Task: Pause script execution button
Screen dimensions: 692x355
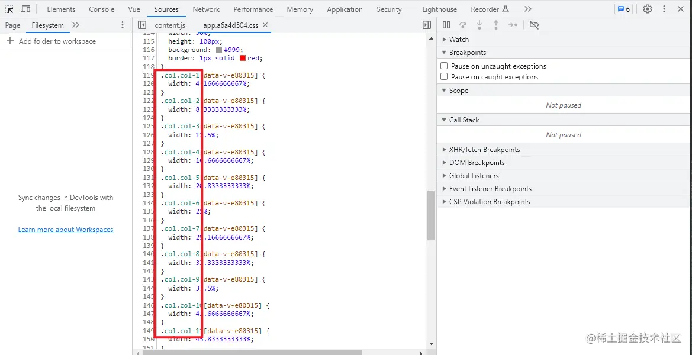Action: tap(446, 25)
